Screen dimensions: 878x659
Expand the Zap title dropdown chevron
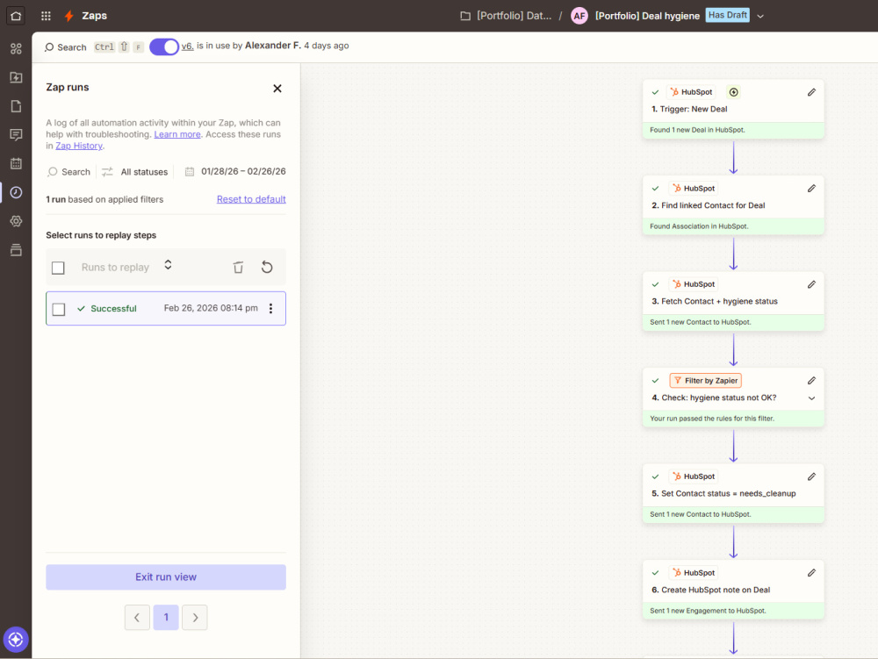click(760, 16)
